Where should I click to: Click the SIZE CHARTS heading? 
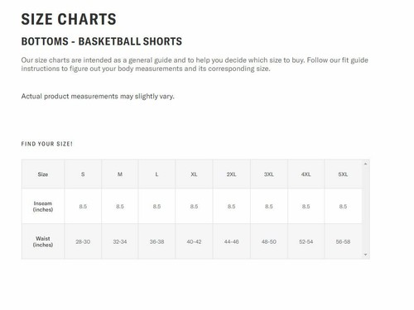point(69,19)
